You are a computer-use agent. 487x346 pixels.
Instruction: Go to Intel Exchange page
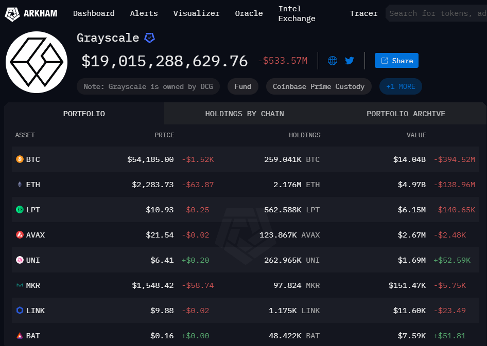click(297, 14)
